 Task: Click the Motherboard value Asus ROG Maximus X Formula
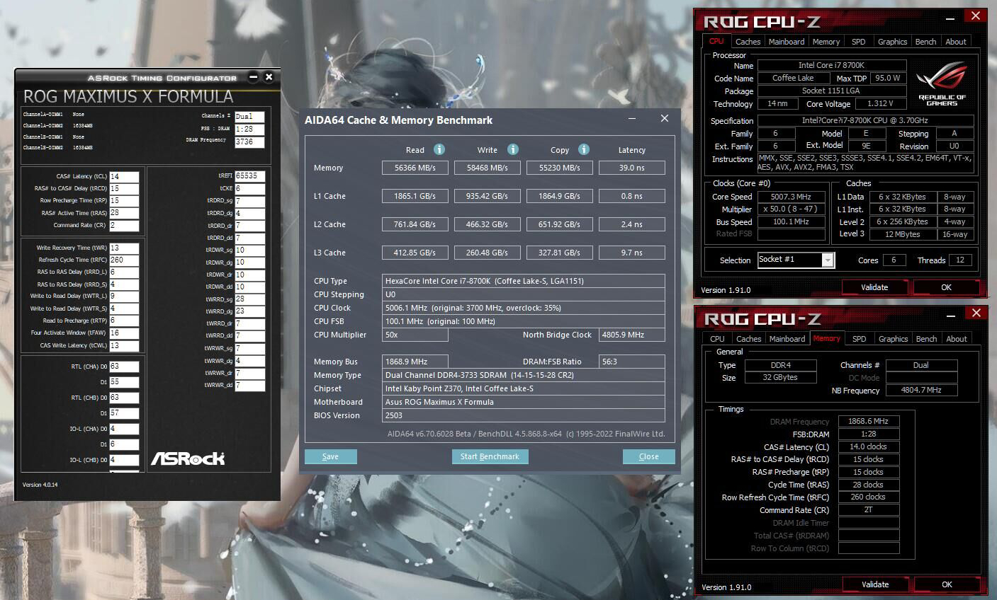524,402
